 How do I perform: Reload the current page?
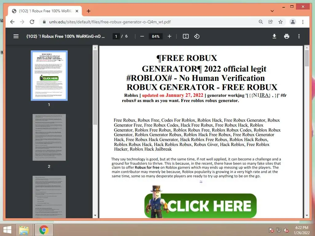tap(32, 22)
